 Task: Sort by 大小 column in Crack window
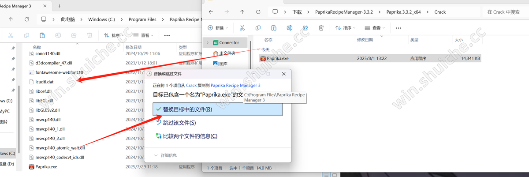click(x=458, y=40)
